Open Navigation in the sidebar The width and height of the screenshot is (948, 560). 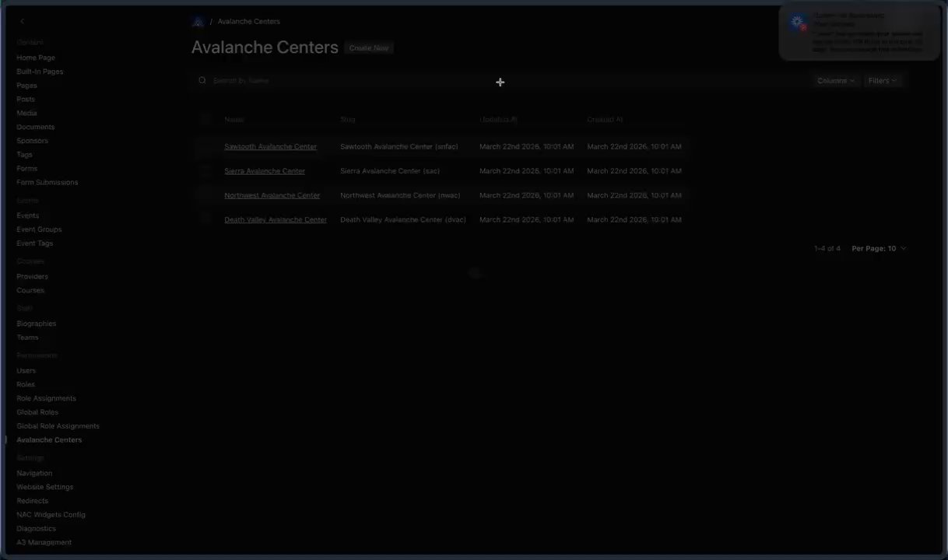(x=34, y=474)
